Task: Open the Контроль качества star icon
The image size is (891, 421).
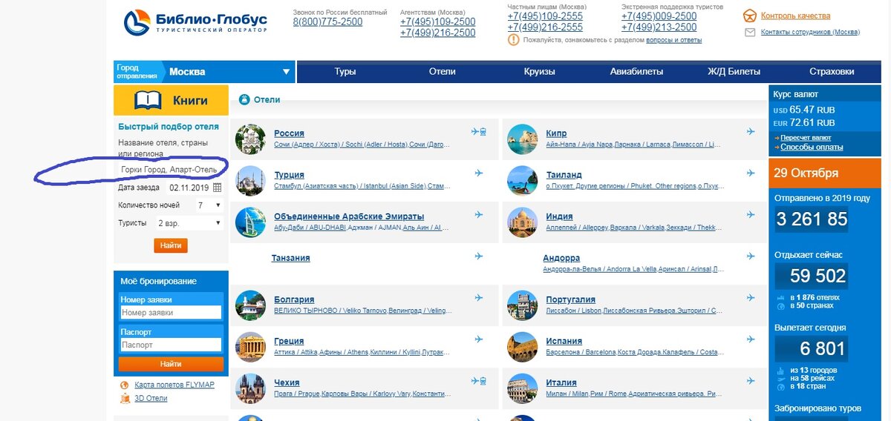Action: [x=749, y=16]
